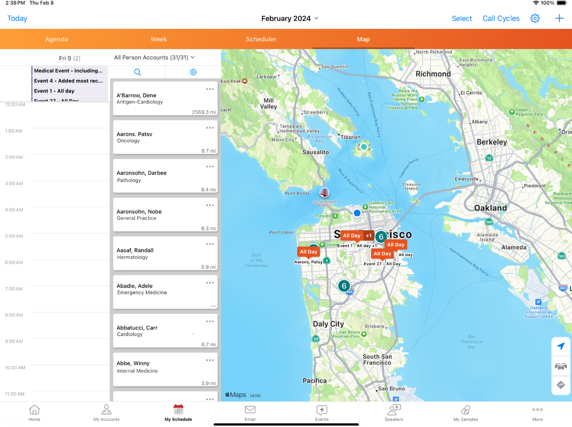Open the My Samples tab
The width and height of the screenshot is (572, 427).
[x=465, y=412]
